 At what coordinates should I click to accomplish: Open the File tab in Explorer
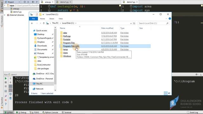pos(33,19)
